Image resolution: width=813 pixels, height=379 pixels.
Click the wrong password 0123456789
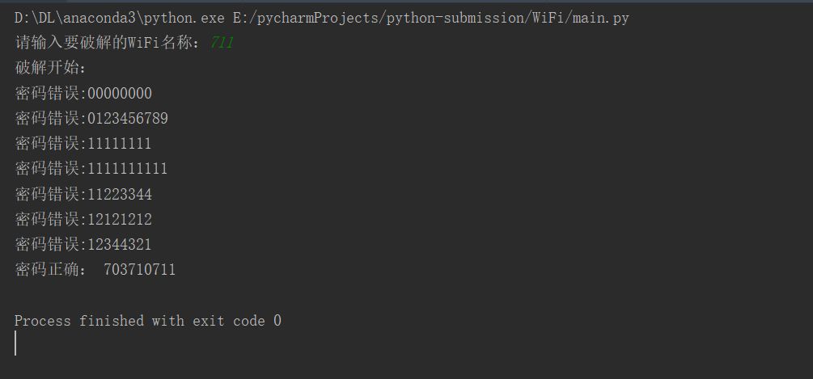127,119
